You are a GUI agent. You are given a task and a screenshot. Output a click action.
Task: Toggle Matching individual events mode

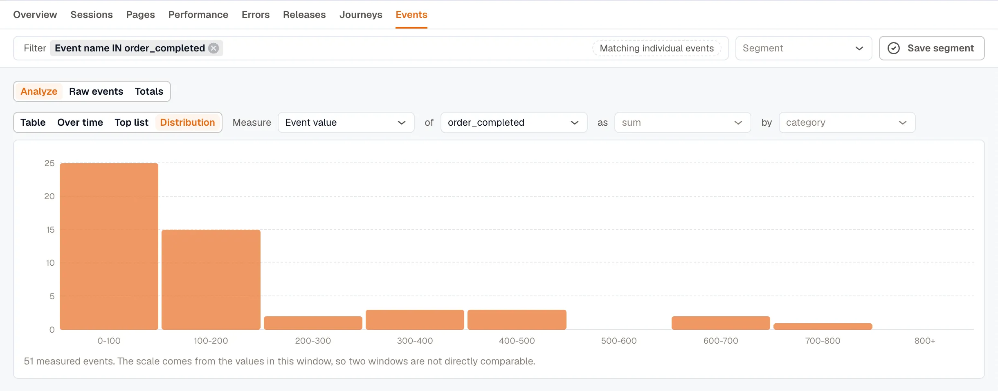[x=656, y=48]
